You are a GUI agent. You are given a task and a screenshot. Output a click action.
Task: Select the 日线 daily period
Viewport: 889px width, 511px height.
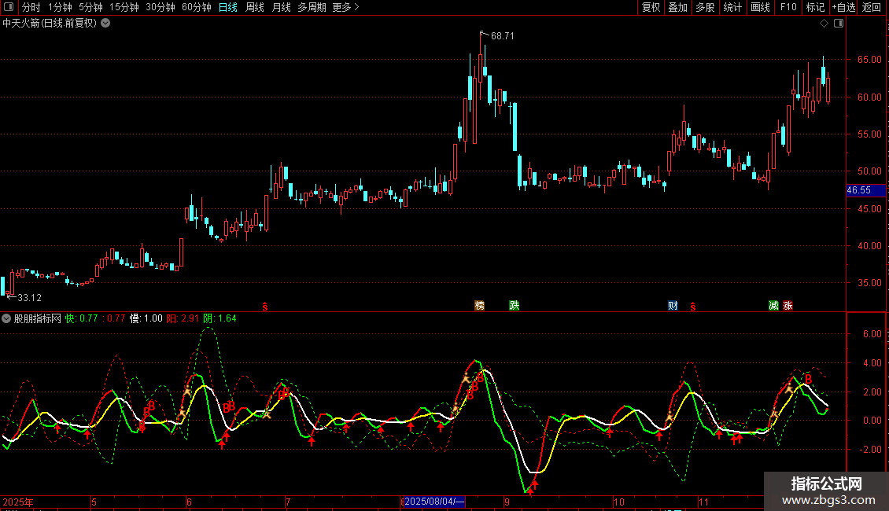click(228, 7)
